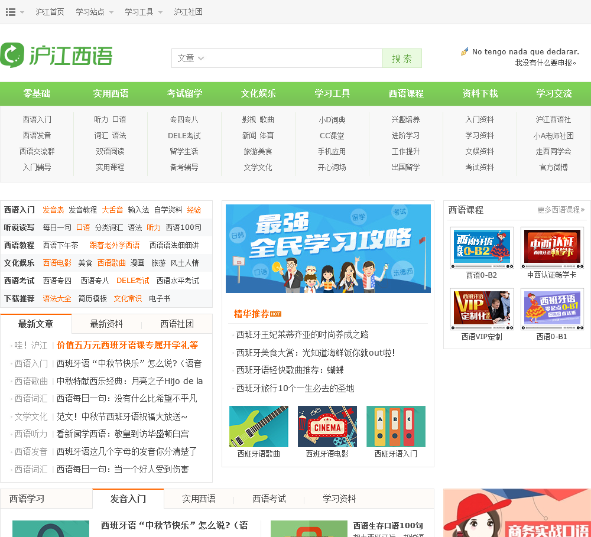This screenshot has width=591, height=537.
Task: Open the 西语VIP定制 course thumbnail
Action: 482,310
